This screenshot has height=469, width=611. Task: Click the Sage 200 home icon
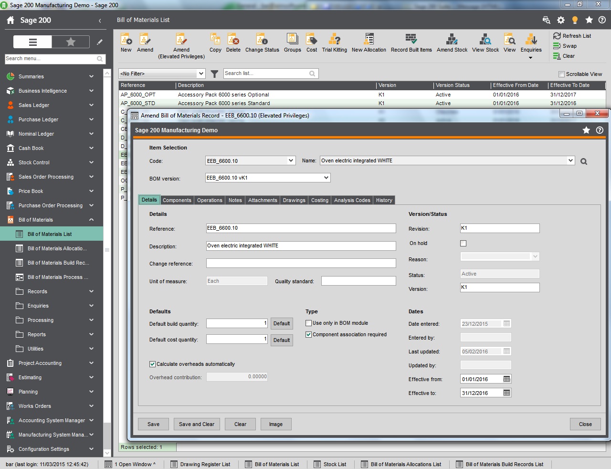(x=11, y=20)
